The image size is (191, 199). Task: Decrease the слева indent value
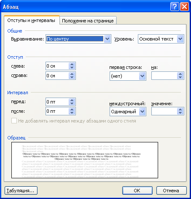pos(72,68)
